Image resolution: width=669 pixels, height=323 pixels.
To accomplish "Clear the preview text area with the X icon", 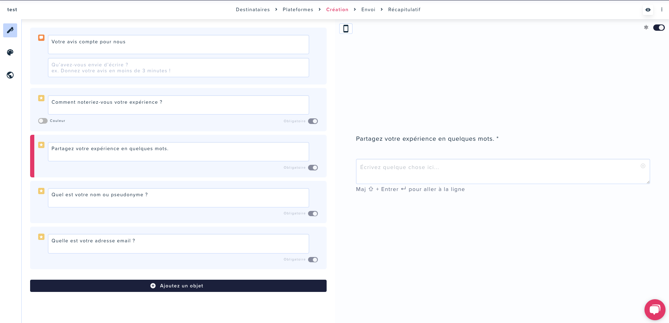I will (x=643, y=166).
